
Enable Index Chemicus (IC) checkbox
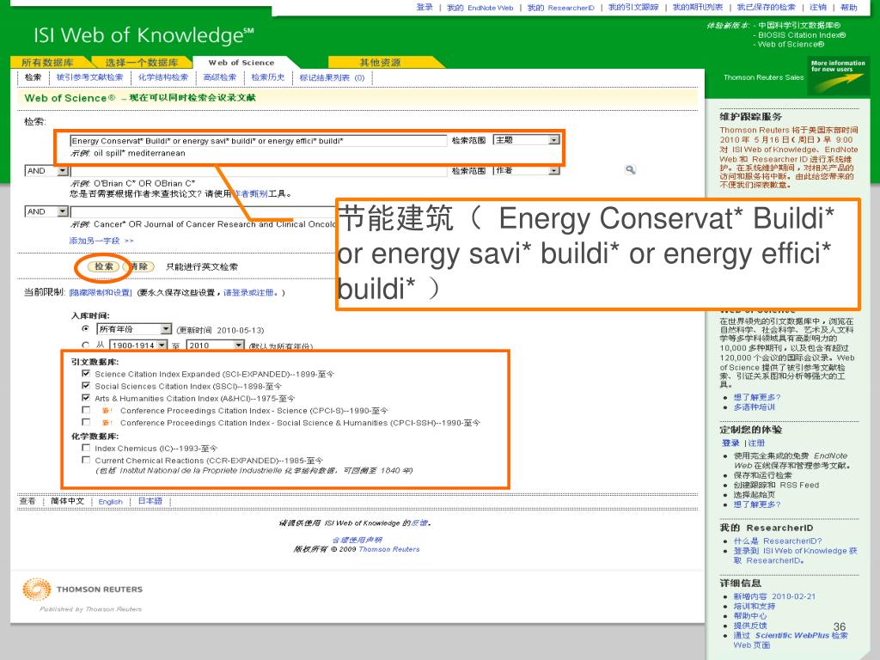pos(86,447)
